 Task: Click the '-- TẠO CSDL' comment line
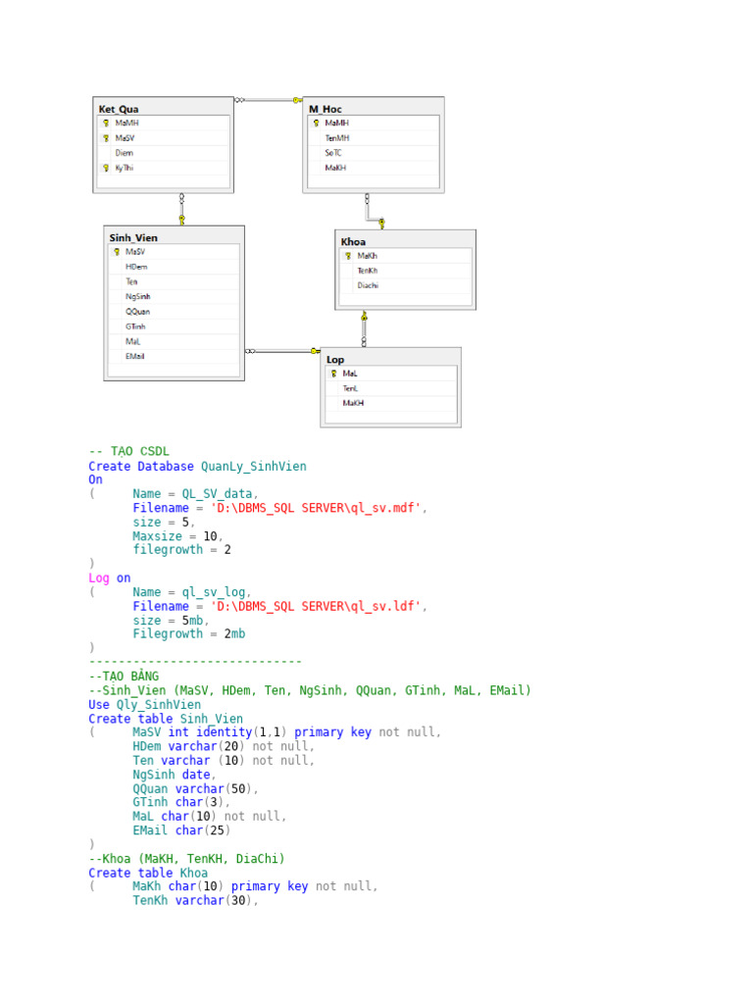128,451
